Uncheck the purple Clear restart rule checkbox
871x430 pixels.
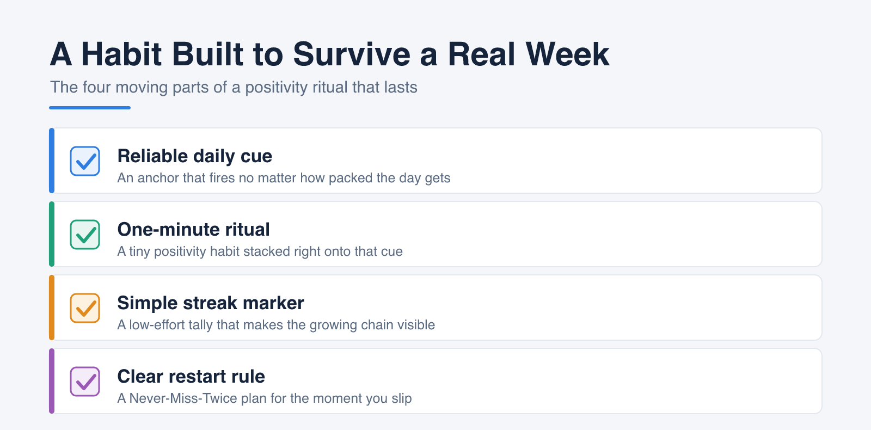85,382
